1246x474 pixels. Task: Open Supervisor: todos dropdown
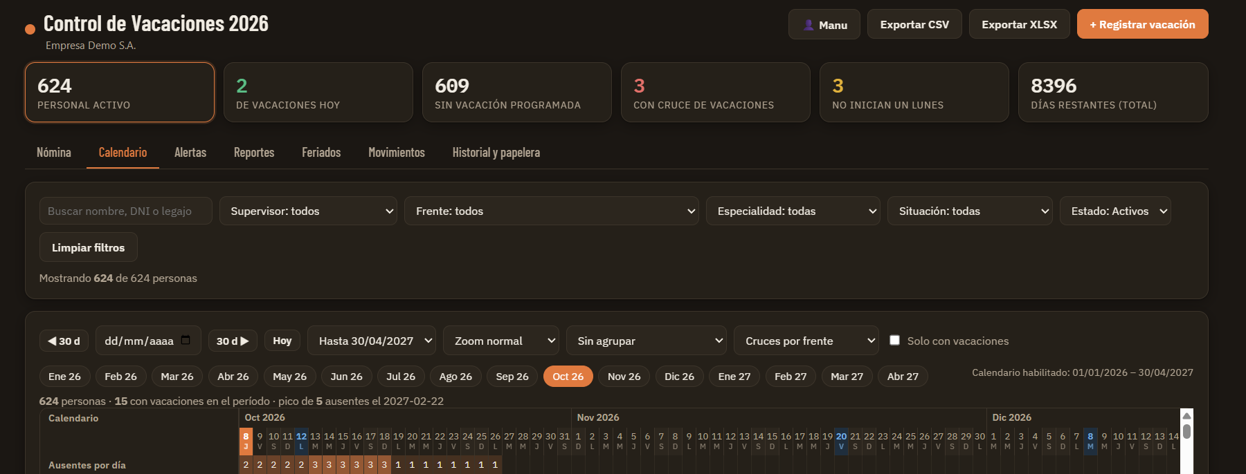click(308, 211)
